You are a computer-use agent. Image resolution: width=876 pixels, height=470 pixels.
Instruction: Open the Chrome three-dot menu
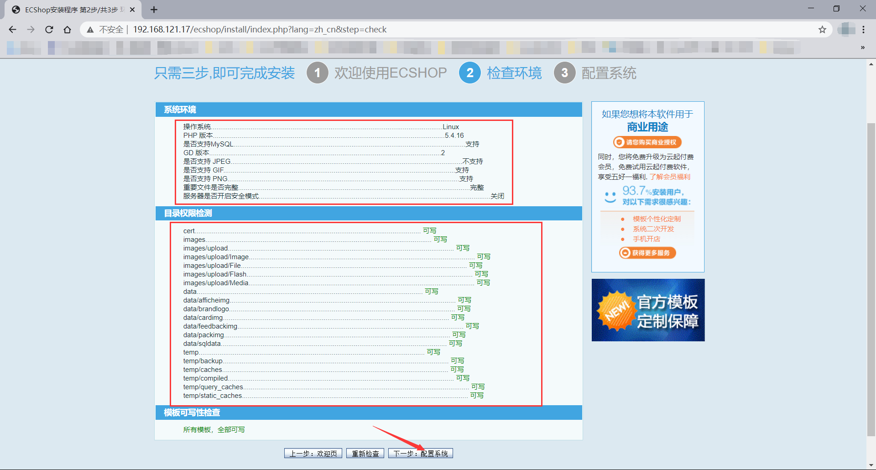pos(863,30)
